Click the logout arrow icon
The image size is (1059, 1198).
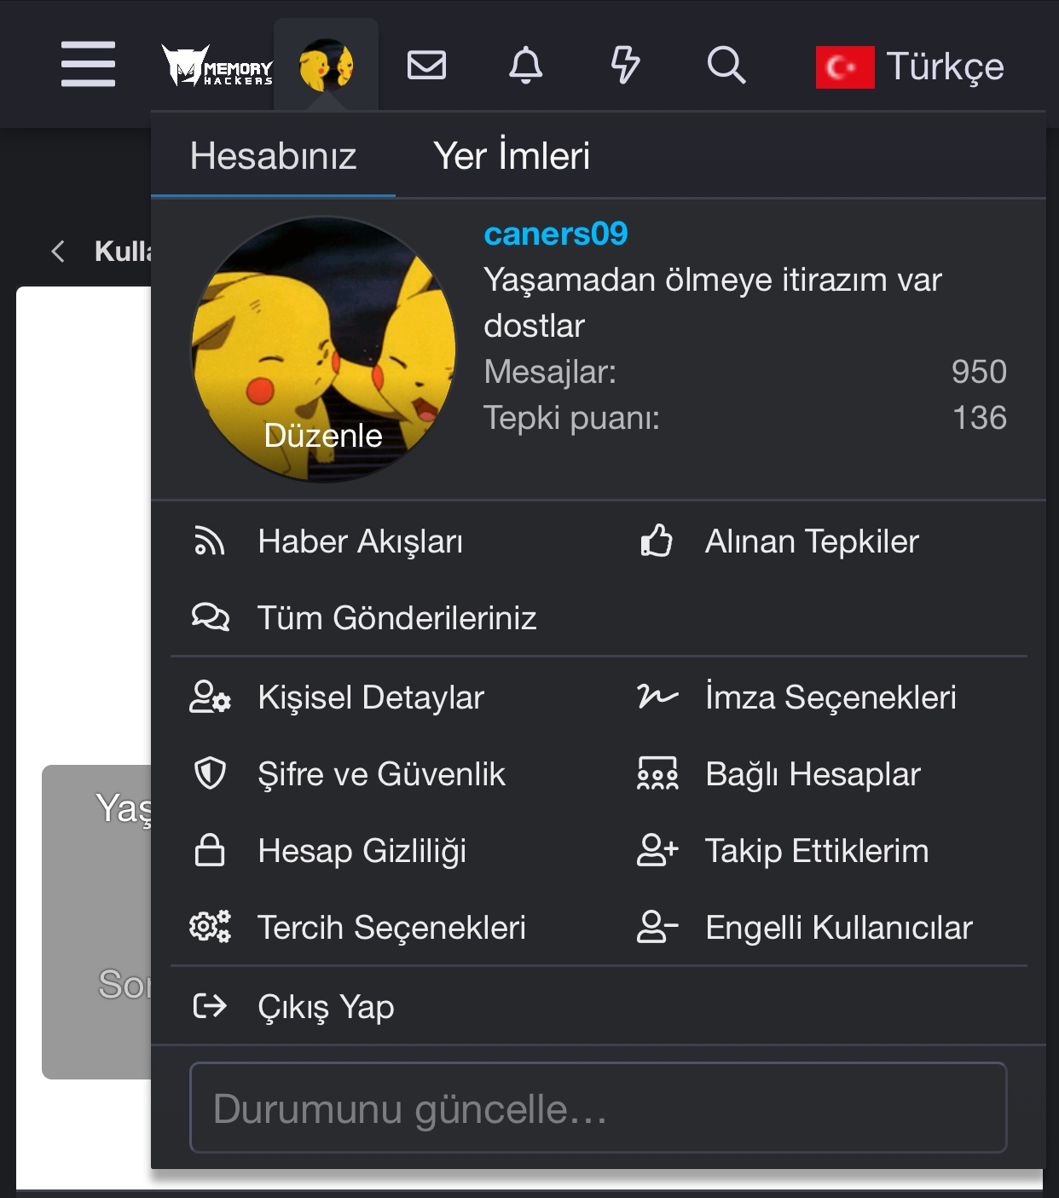click(210, 1006)
